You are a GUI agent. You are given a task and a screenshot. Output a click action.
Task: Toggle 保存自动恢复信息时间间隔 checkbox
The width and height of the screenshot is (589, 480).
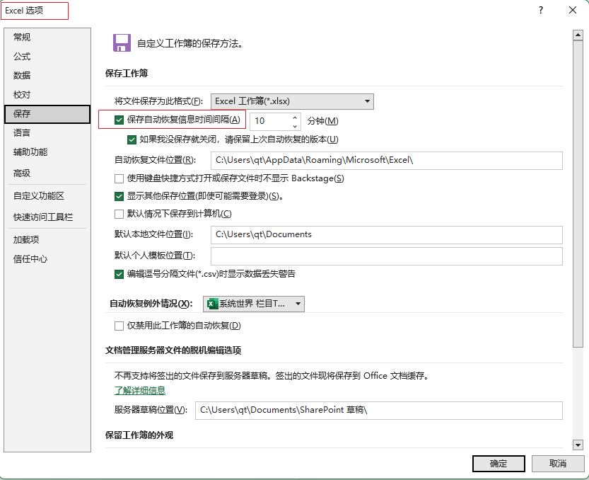[x=119, y=120]
